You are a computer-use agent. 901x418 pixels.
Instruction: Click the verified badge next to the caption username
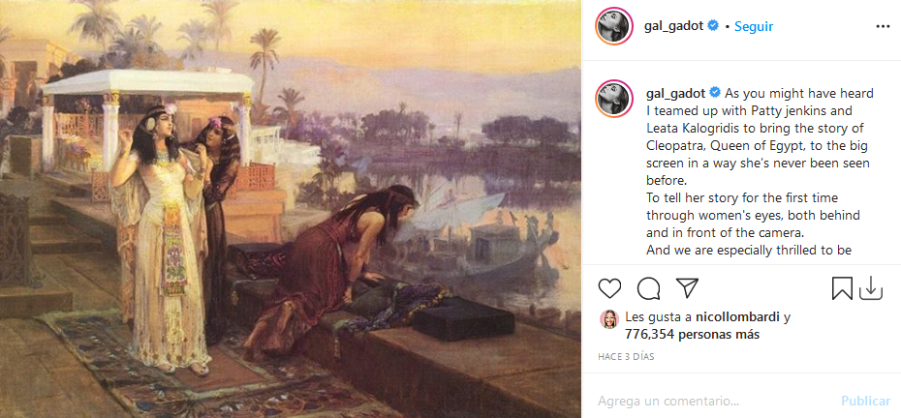[715, 93]
